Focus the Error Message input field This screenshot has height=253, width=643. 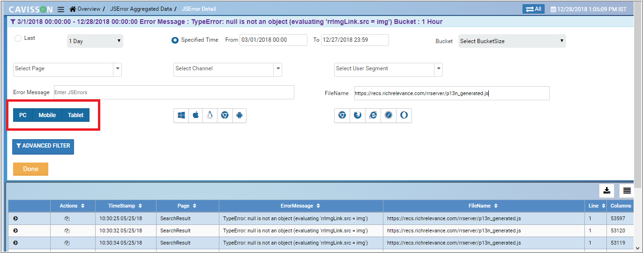coord(174,92)
